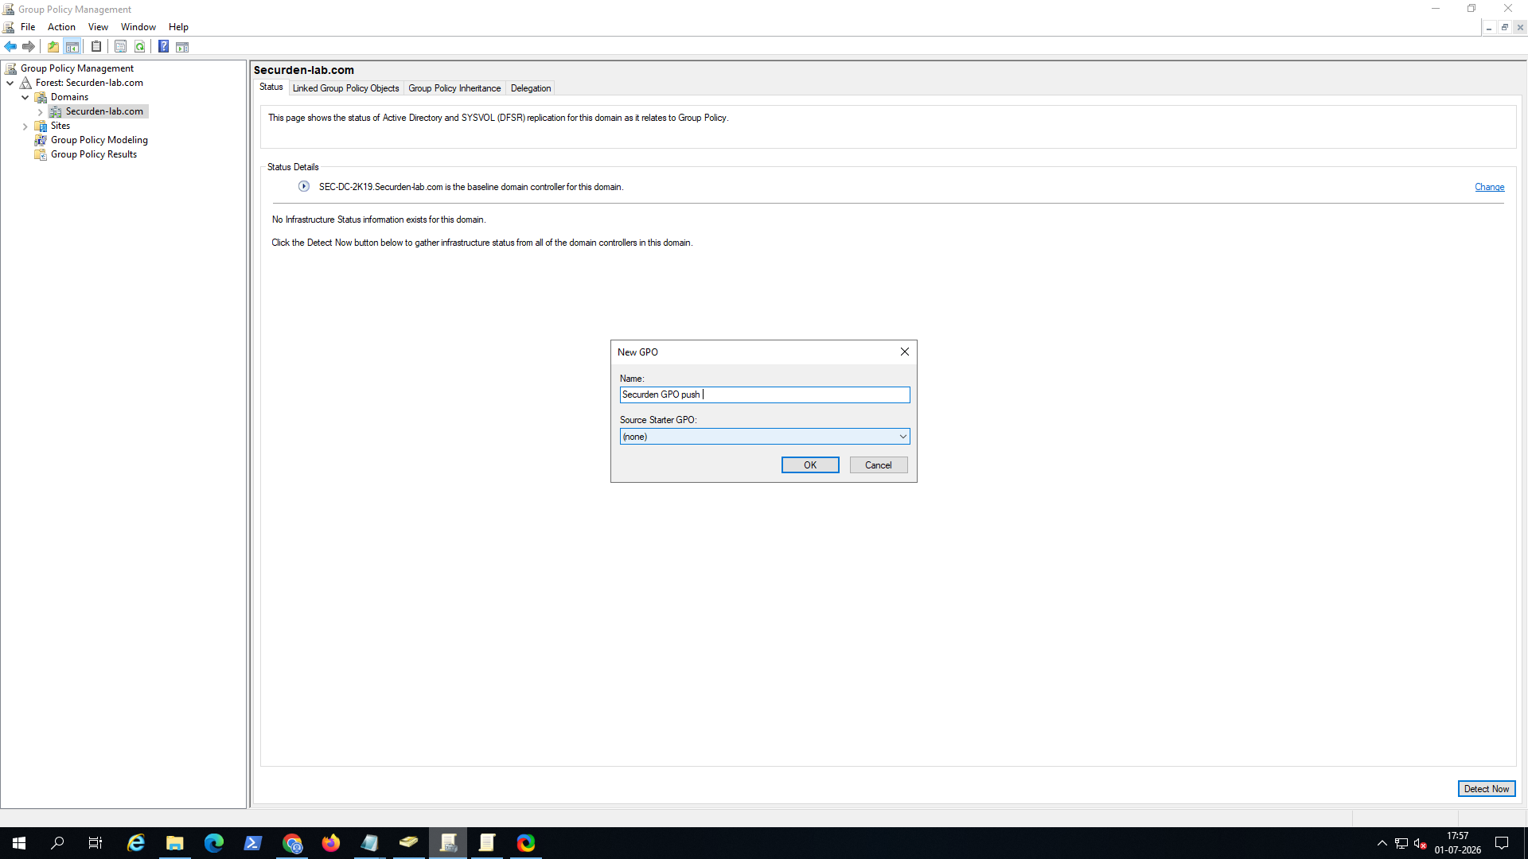
Task: Open the notepad-style app in the taskbar
Action: click(x=370, y=843)
